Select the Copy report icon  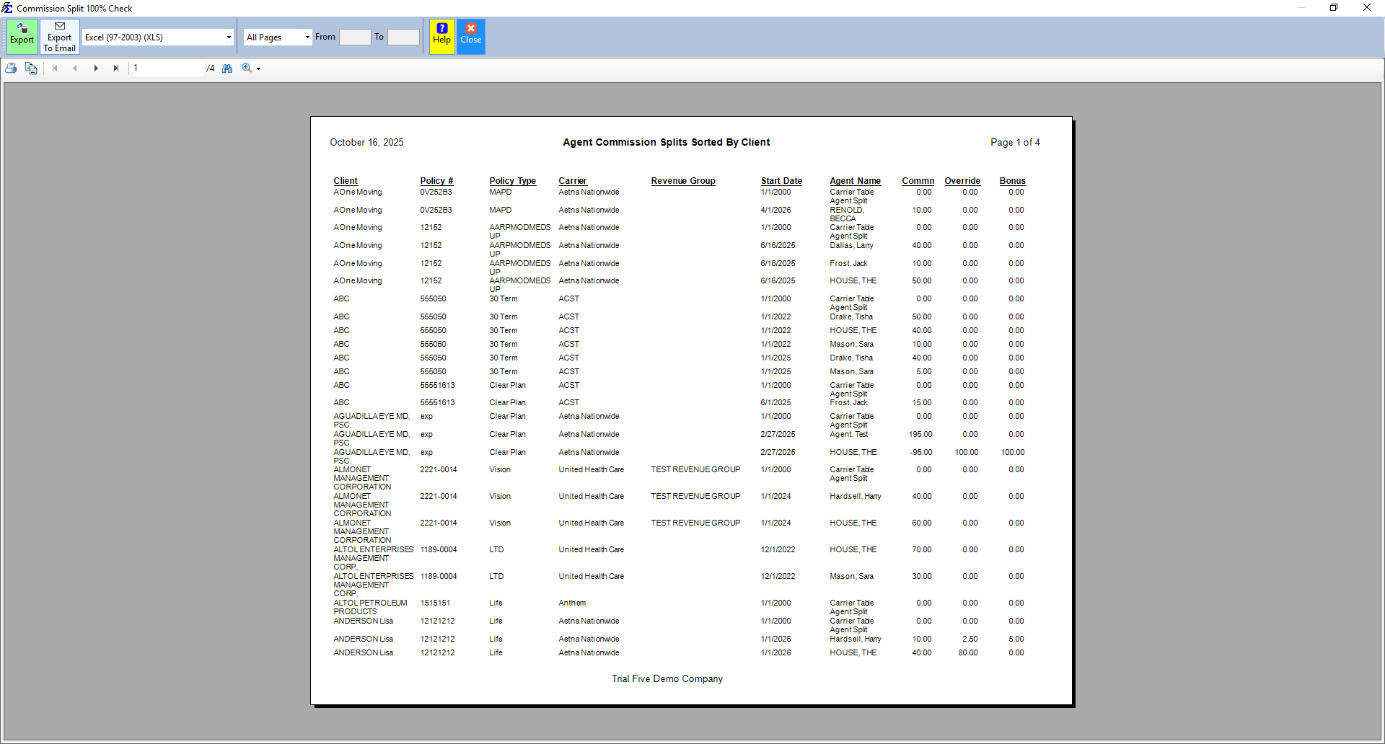coord(31,68)
